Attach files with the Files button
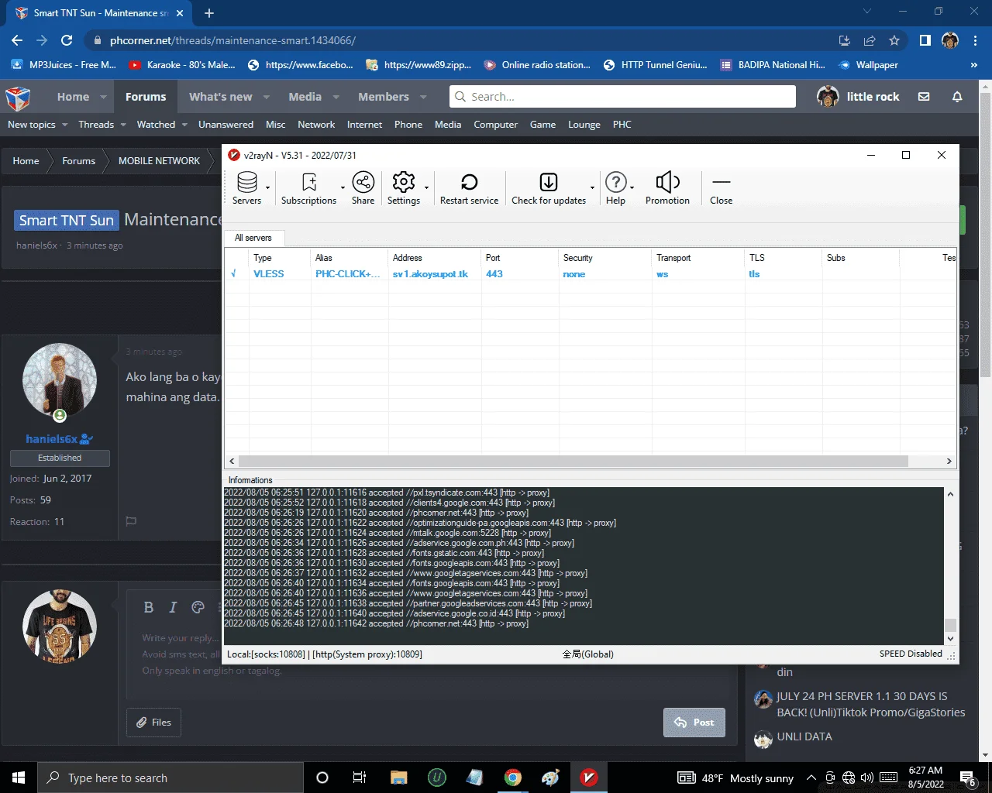Viewport: 992px width, 793px height. click(x=153, y=723)
